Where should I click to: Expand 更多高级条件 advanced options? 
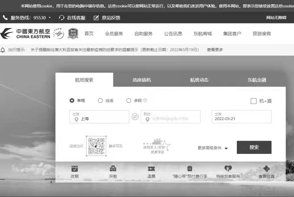pos(213,148)
